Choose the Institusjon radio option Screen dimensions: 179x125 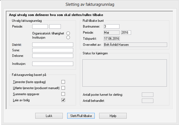coord(68,37)
